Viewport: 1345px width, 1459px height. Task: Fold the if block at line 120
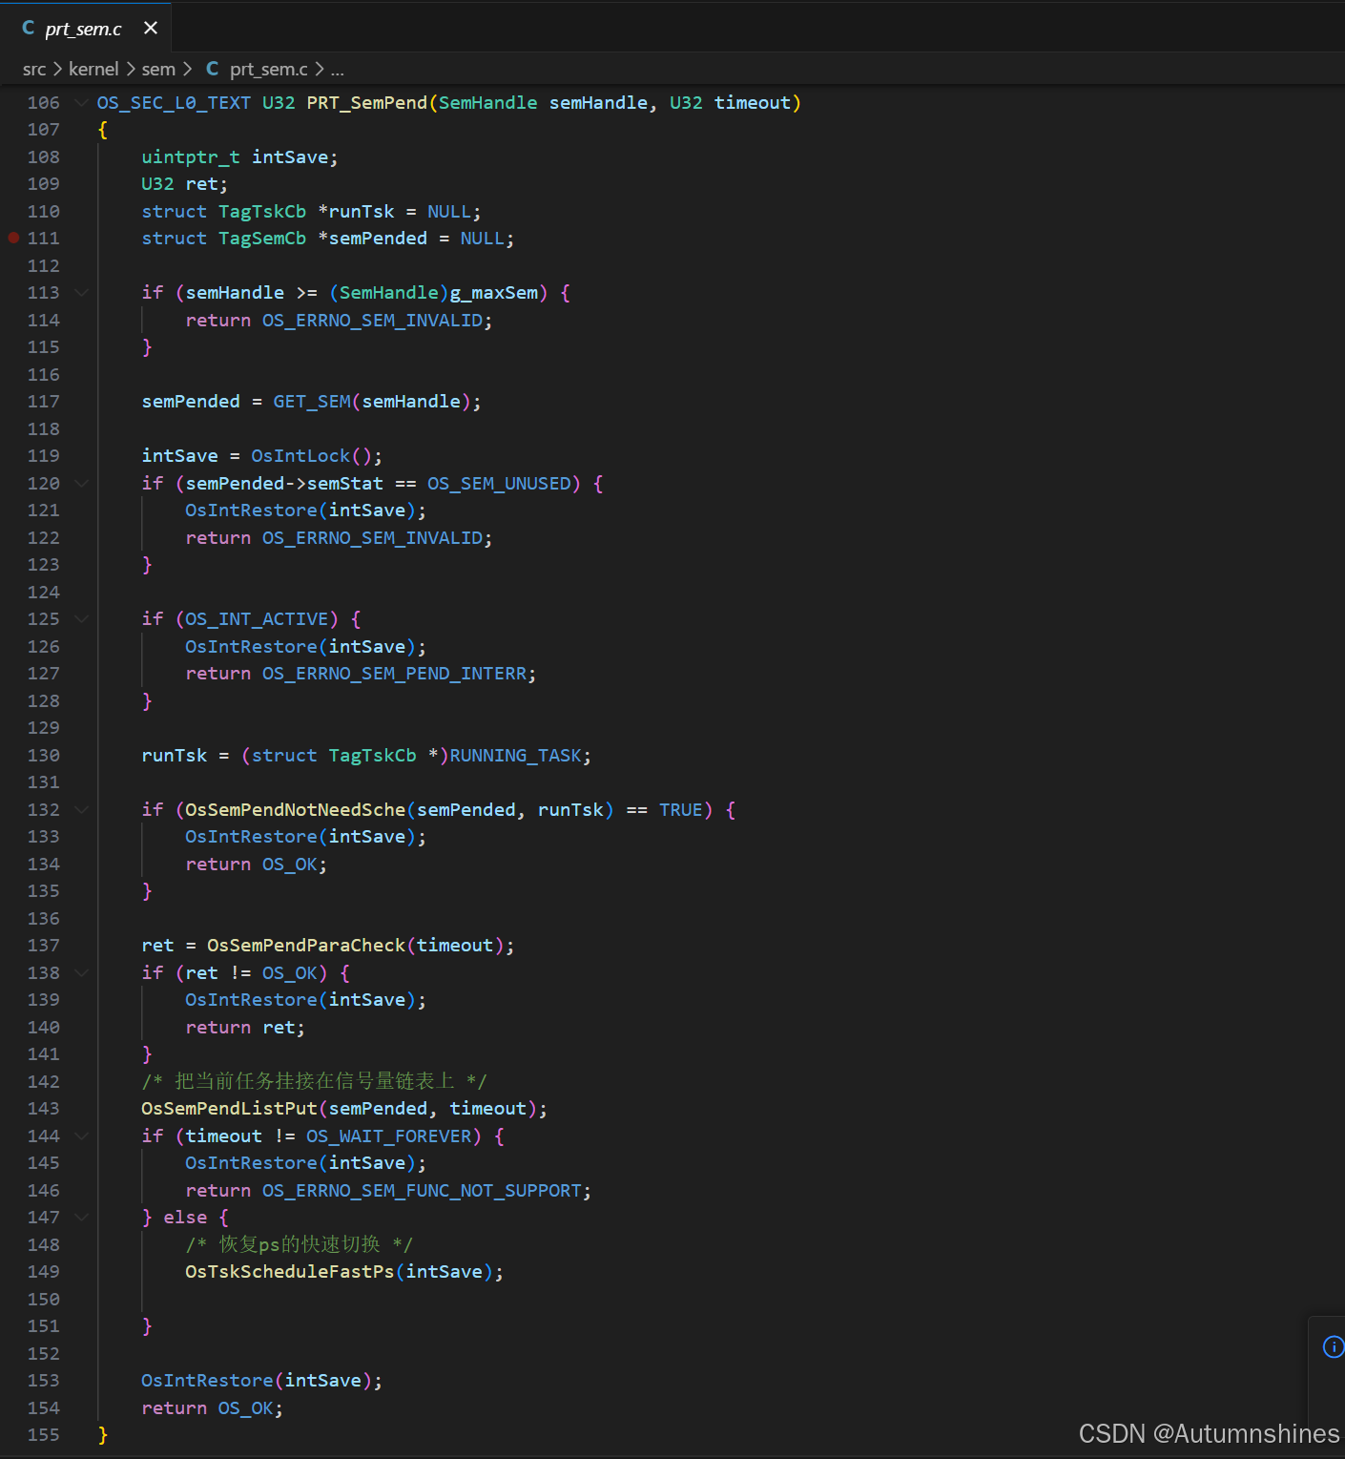coord(81,483)
